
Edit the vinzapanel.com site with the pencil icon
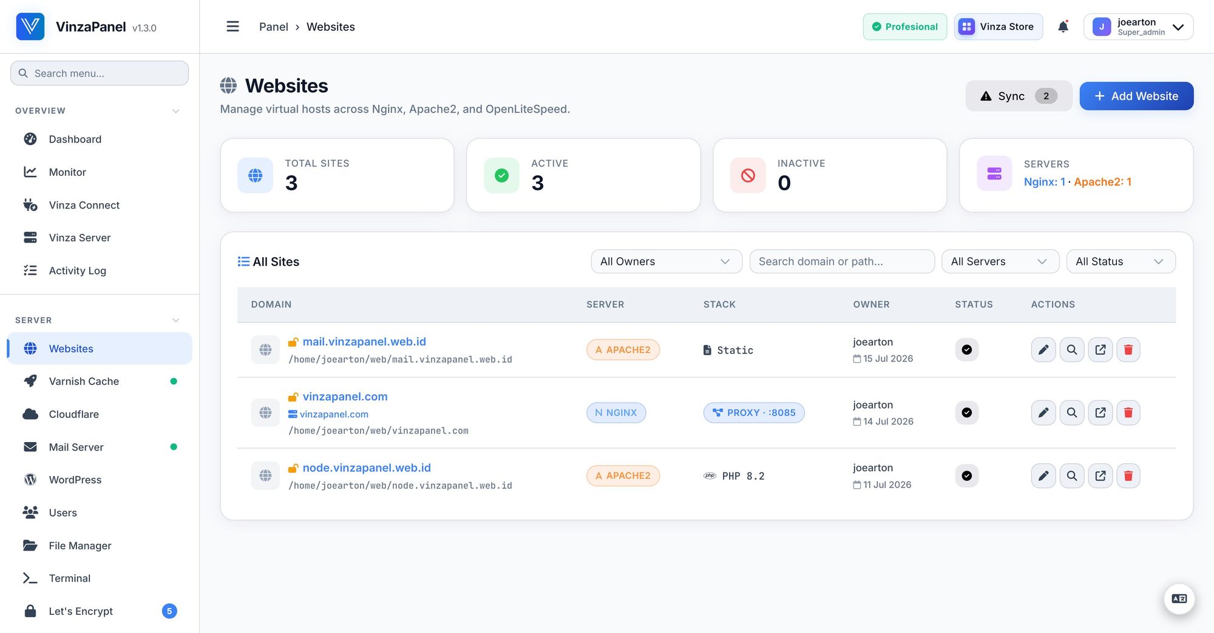click(x=1043, y=413)
